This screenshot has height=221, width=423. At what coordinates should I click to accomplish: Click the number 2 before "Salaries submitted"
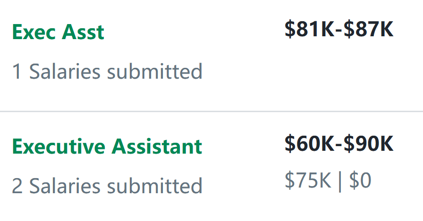pyautogui.click(x=17, y=186)
